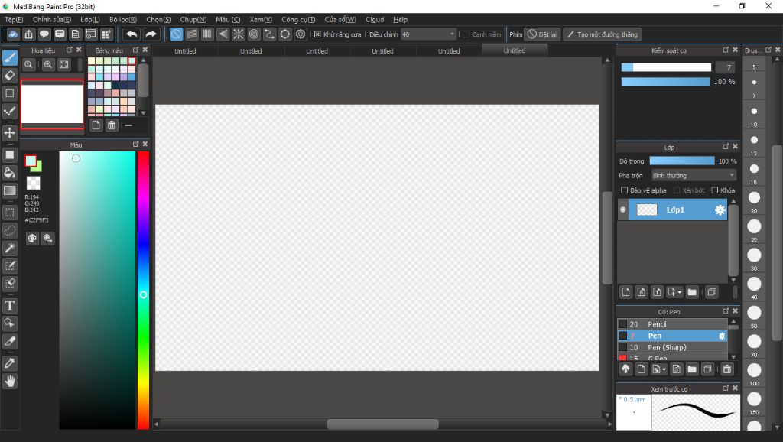Open the Tệp(F) menu
Image resolution: width=783 pixels, height=442 pixels.
14,19
